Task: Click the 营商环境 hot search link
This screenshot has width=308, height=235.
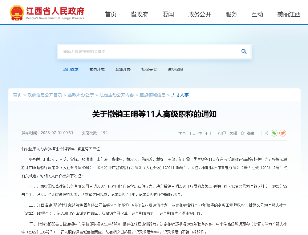Action: pyautogui.click(x=97, y=69)
